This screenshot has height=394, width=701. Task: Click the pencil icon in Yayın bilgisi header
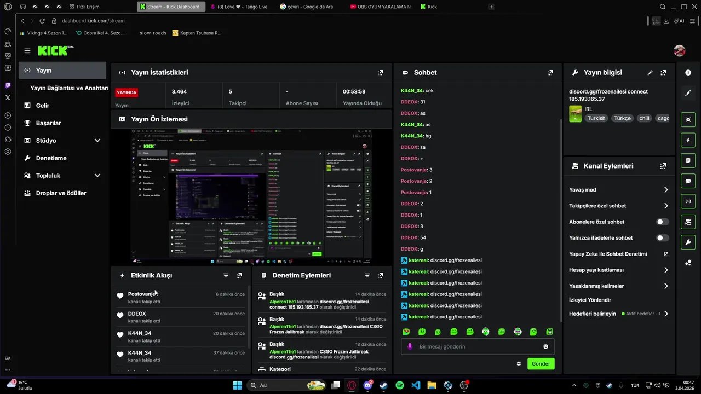tap(650, 72)
